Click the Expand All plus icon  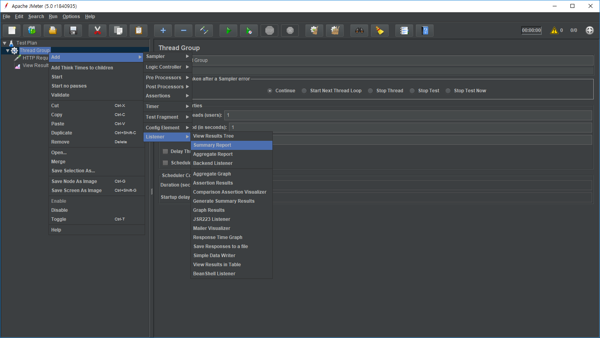click(x=163, y=30)
